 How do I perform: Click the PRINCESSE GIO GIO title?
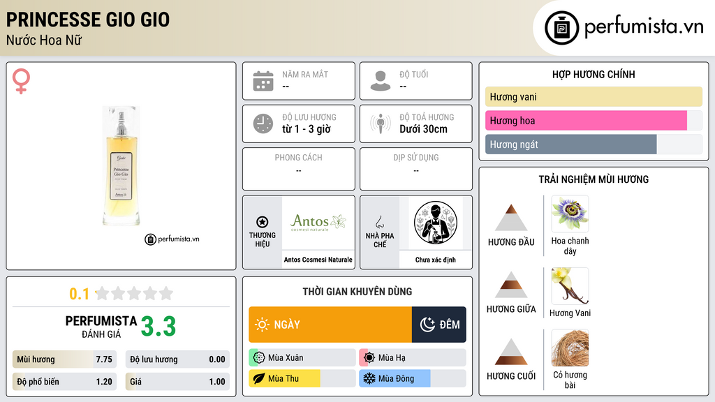(x=87, y=20)
